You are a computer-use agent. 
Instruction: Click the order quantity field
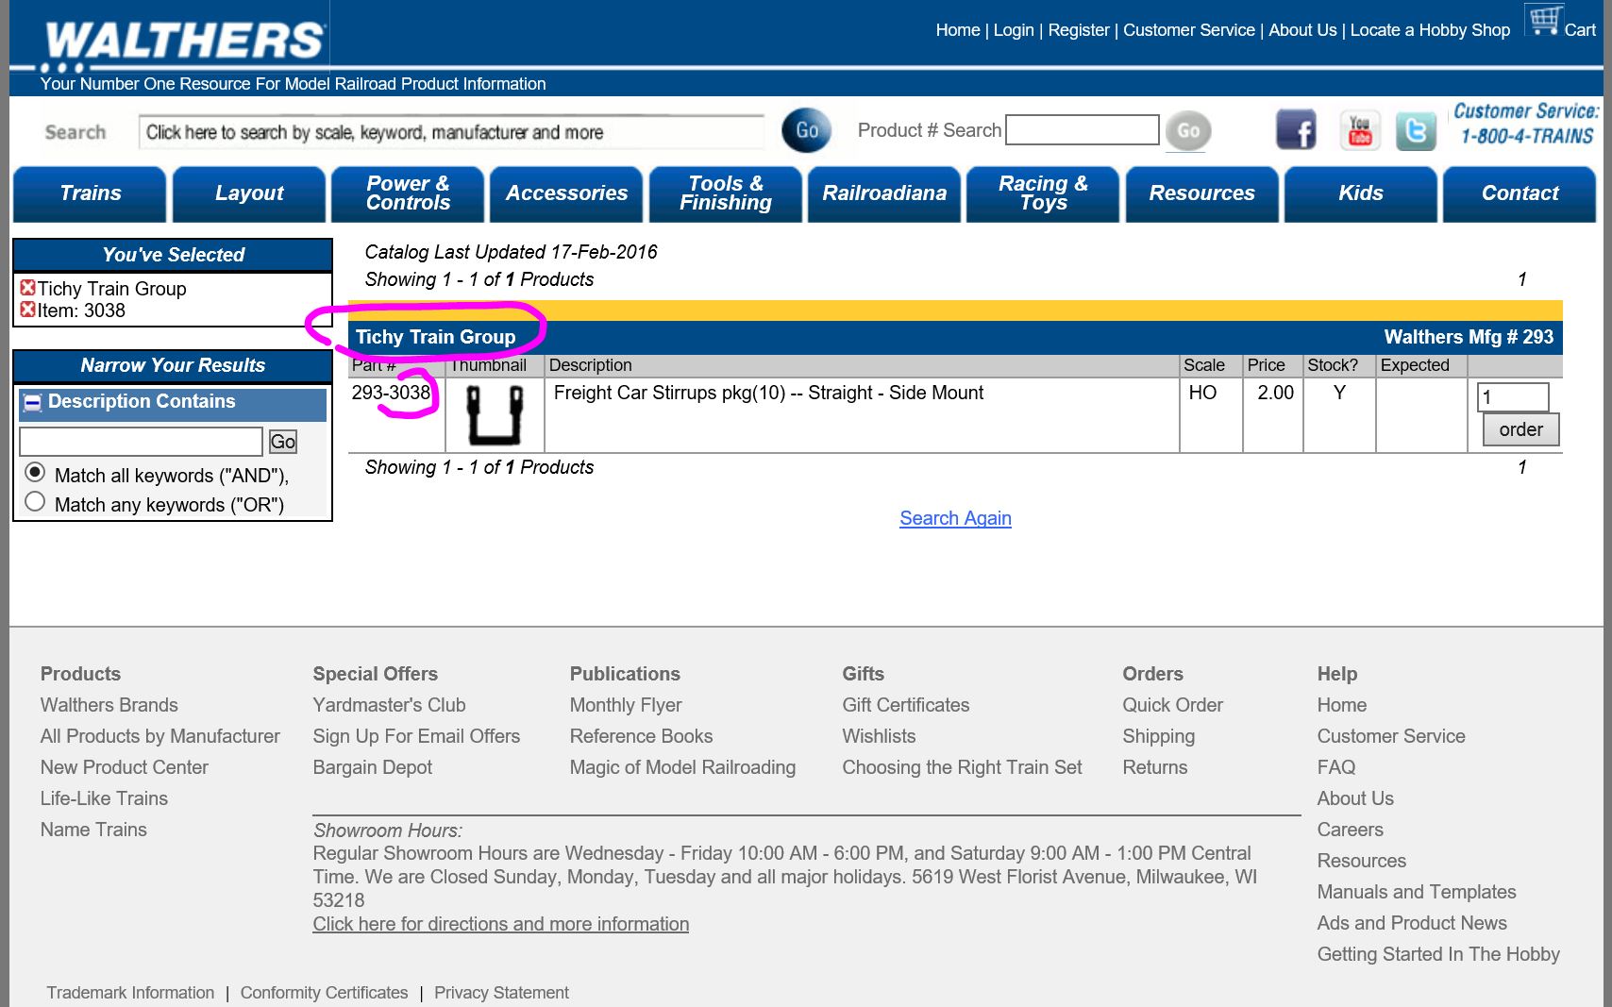point(1513,397)
